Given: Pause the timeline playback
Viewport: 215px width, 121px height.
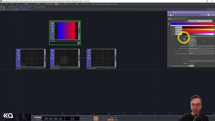Looking at the screenshot, I should 87,119.
